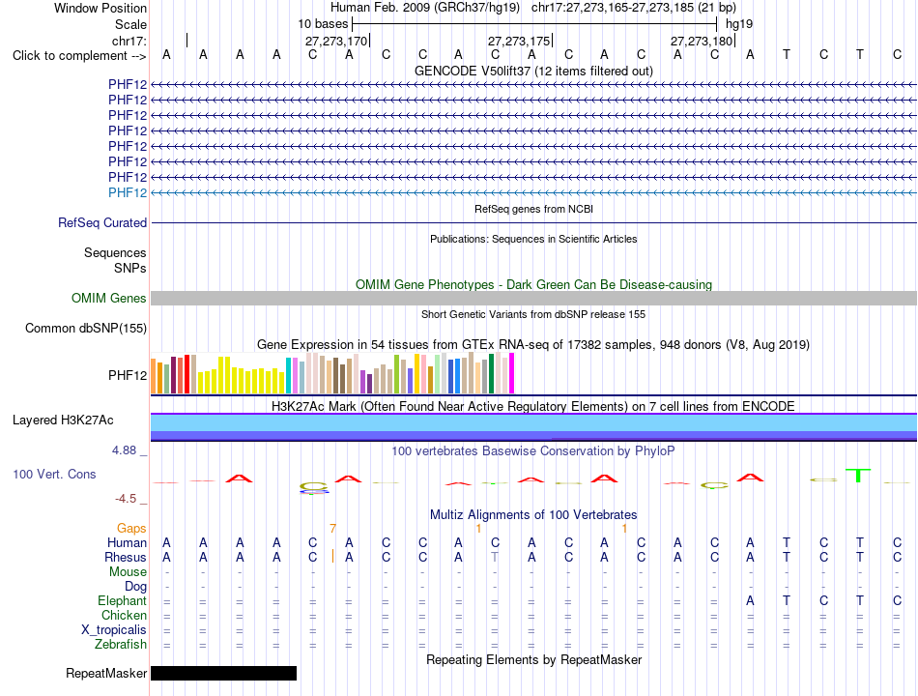
Task: Open the 'RefSeq genes from NCBI' track title
Action: (533, 209)
